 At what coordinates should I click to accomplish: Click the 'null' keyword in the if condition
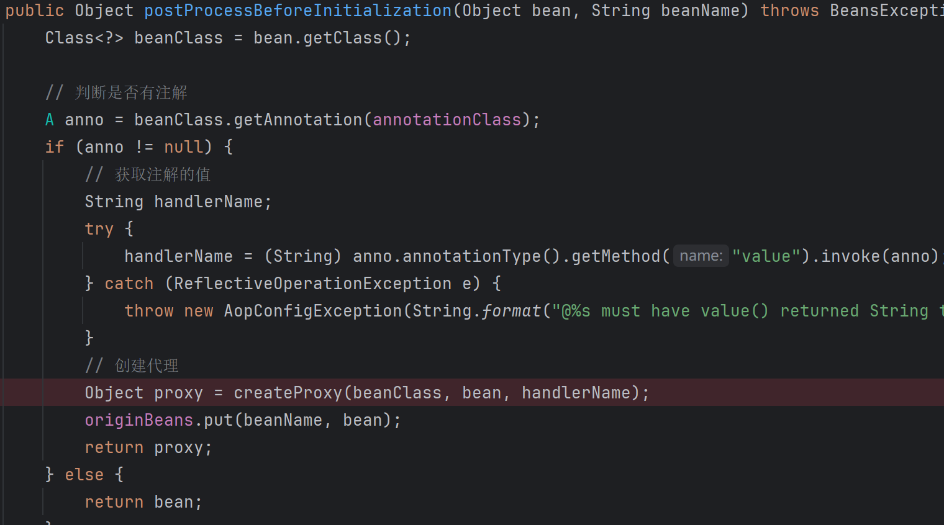coord(184,147)
